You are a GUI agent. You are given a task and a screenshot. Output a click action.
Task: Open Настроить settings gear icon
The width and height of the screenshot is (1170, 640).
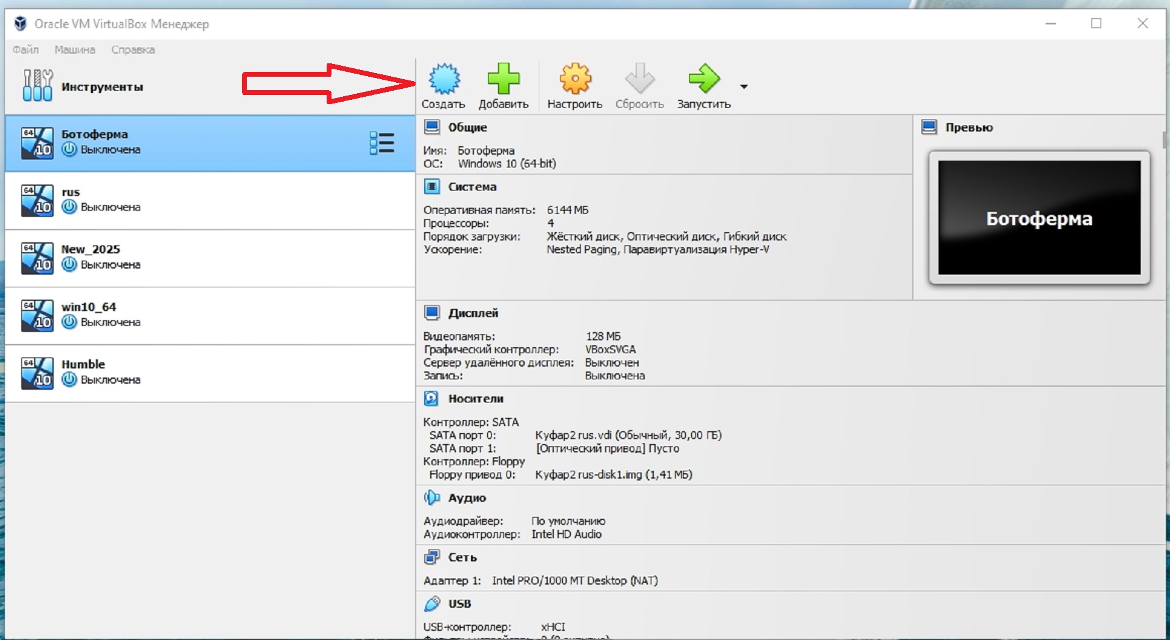575,79
